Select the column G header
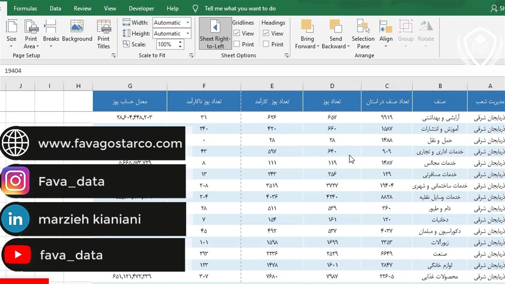 (x=130, y=86)
